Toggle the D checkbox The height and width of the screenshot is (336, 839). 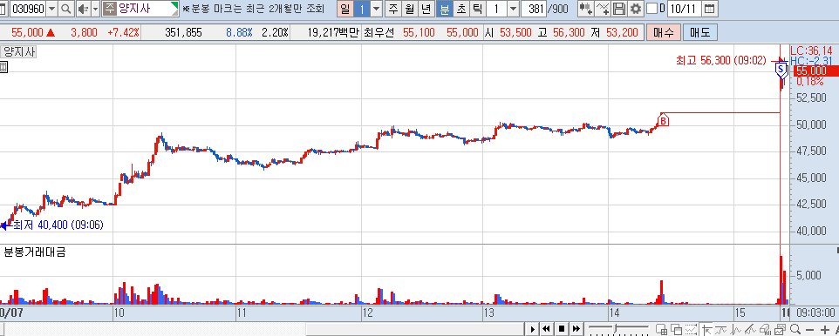coord(651,9)
